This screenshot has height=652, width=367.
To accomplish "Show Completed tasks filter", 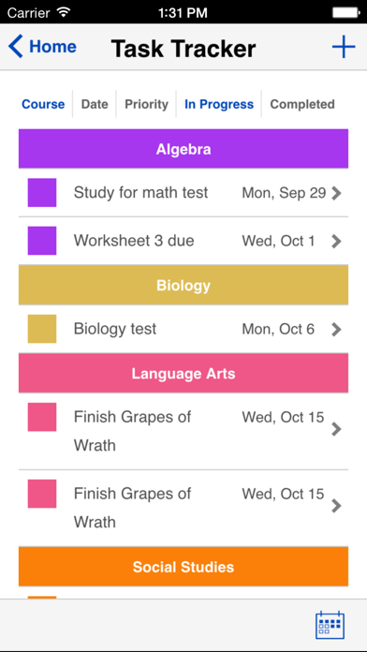I will point(302,104).
